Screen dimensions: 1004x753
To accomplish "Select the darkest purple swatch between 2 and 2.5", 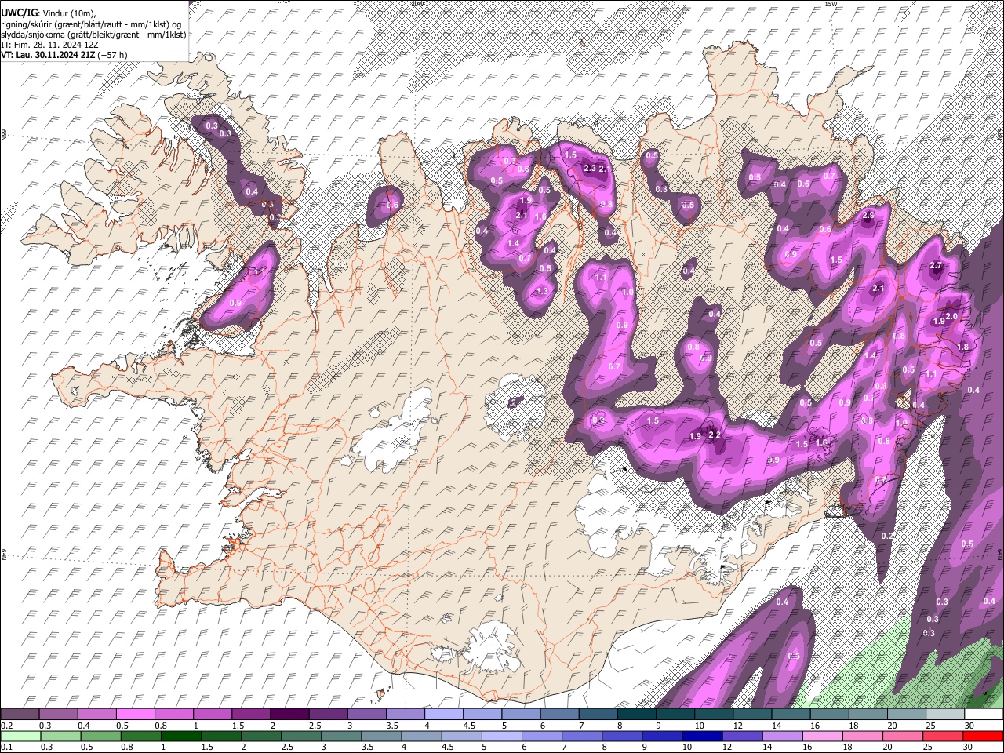I will point(289,715).
